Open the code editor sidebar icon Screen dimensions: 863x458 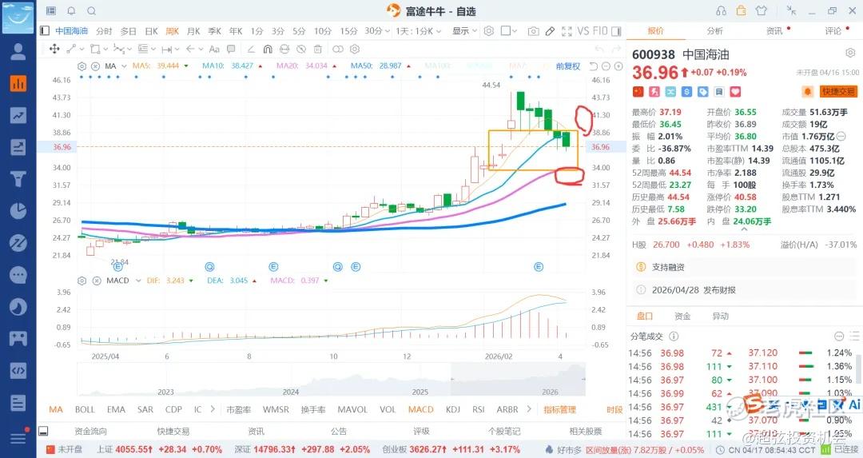pos(18,370)
